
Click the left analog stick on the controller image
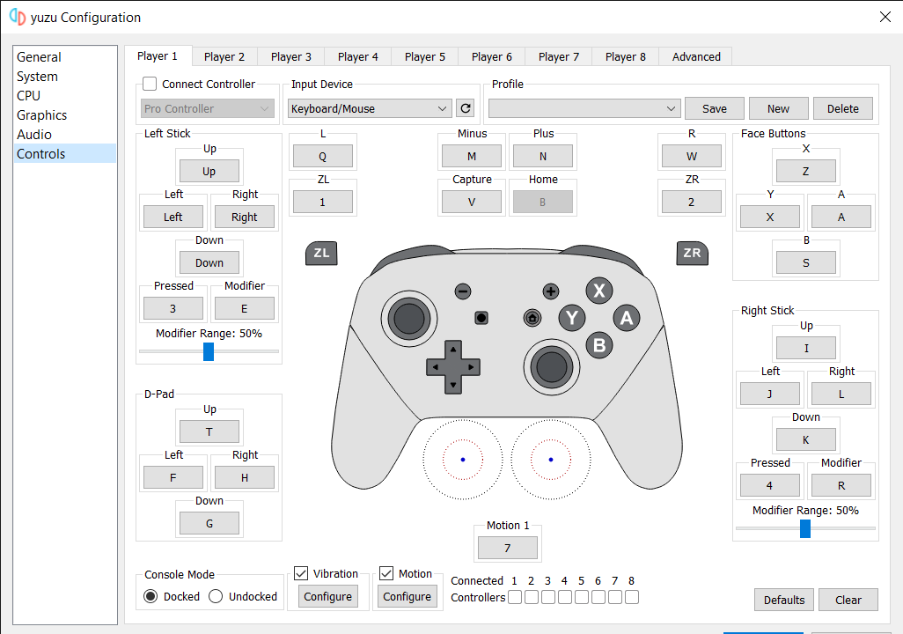pyautogui.click(x=409, y=318)
